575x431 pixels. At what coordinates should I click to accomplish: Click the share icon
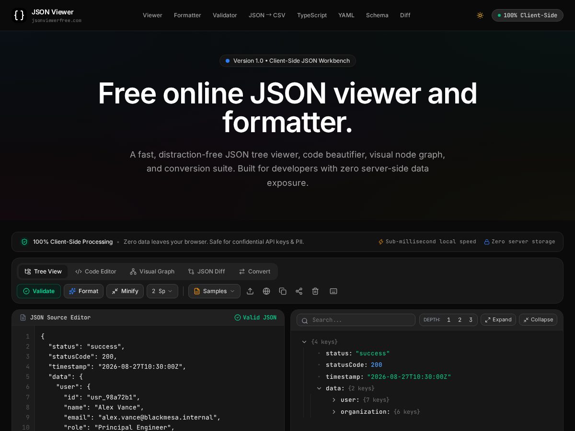[x=299, y=291]
